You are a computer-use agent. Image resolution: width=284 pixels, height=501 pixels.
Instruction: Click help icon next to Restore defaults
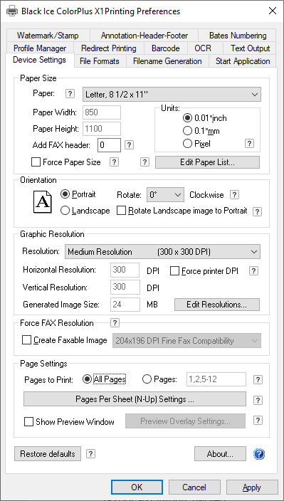(90, 453)
